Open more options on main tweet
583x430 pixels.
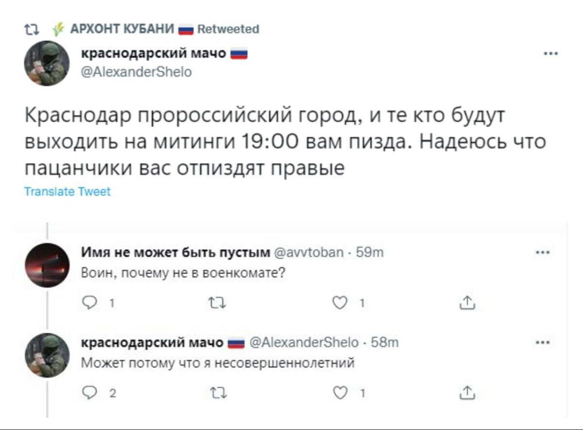550,54
